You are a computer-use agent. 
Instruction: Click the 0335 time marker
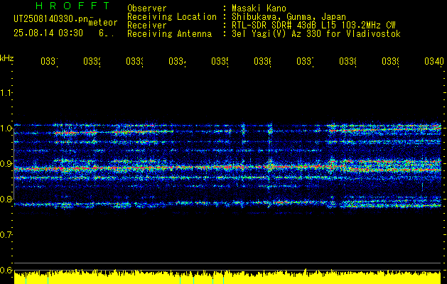220,61
